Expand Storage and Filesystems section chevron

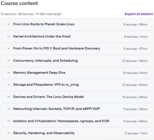(8, 85)
